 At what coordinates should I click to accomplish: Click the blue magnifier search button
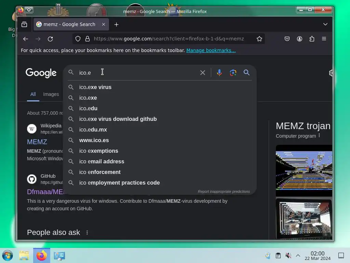tap(247, 73)
